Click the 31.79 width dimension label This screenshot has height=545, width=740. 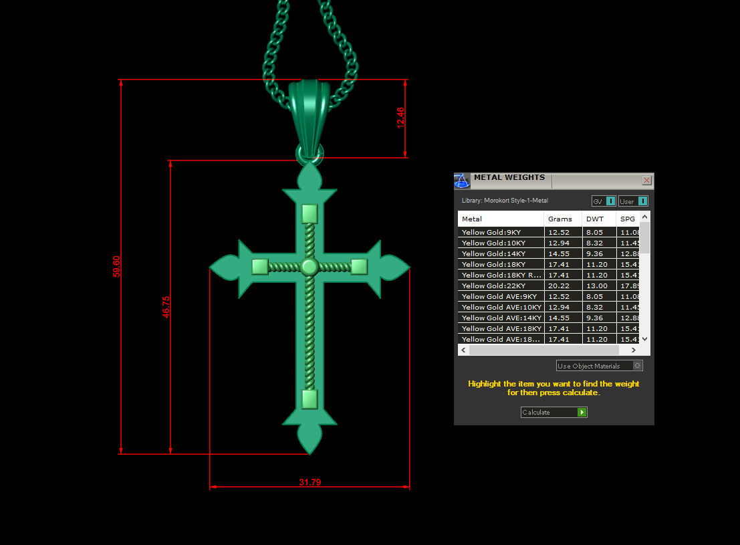click(310, 482)
